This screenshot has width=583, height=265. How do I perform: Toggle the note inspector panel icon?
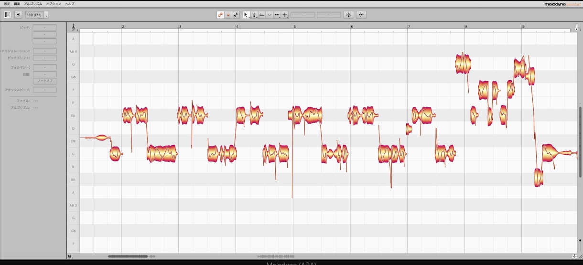pos(7,15)
